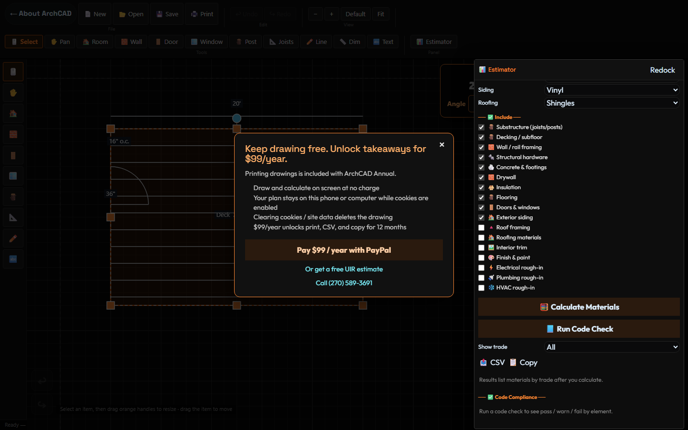Pick the Text tool in top toolbar
688x430 pixels.
383,42
